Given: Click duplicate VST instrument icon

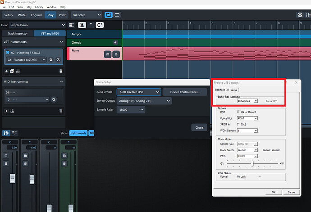Looking at the screenshot, I should 12,71.
